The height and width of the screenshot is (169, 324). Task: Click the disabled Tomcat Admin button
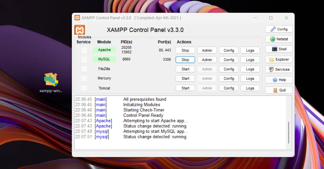(x=207, y=88)
